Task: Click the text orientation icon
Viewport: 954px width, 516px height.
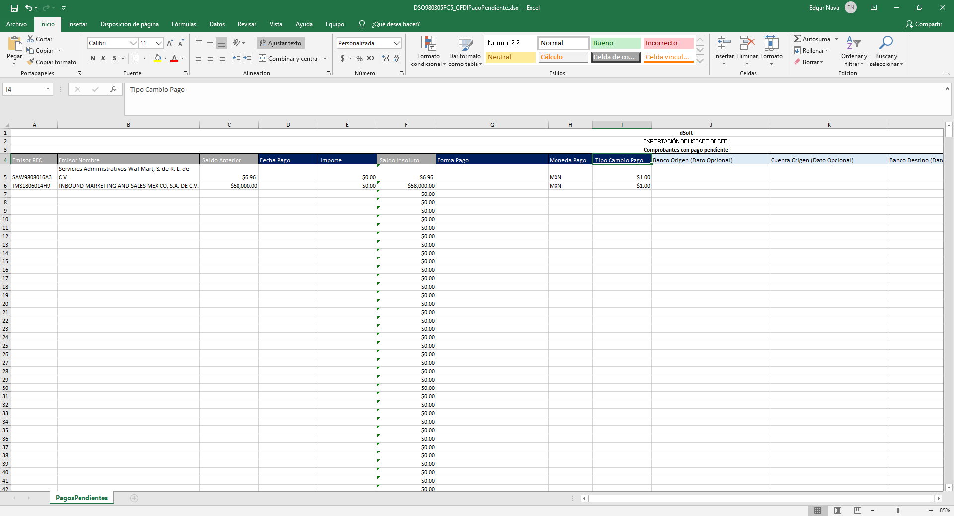Action: tap(237, 43)
